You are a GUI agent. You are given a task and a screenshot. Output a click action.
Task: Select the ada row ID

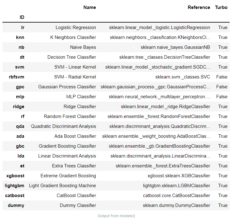[20, 136]
